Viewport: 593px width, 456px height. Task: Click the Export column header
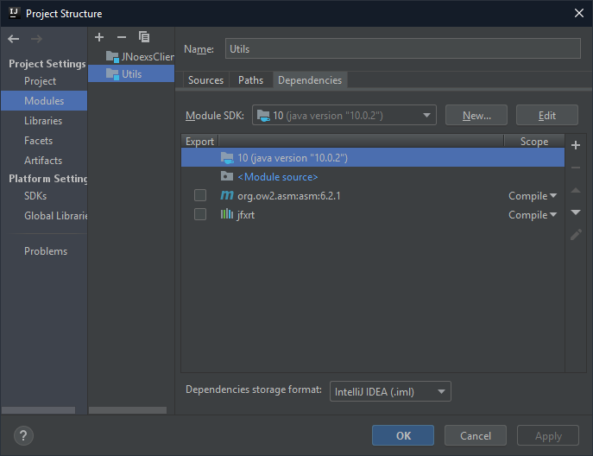[199, 141]
